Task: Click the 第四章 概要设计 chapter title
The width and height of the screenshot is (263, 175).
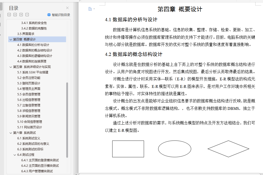Action: coord(180,9)
